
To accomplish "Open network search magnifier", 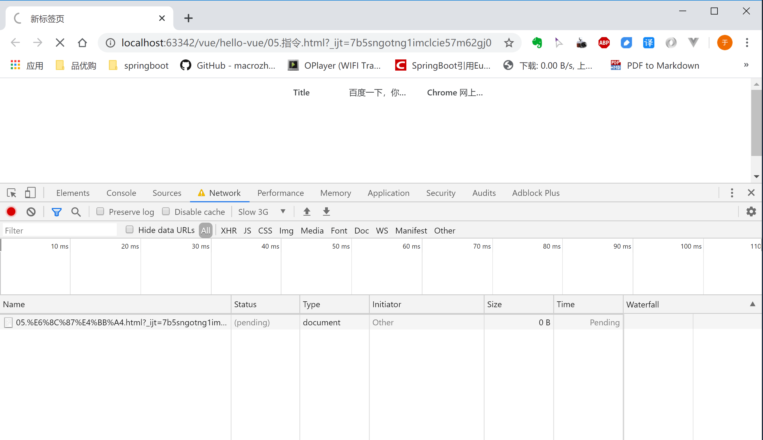I will tap(76, 212).
